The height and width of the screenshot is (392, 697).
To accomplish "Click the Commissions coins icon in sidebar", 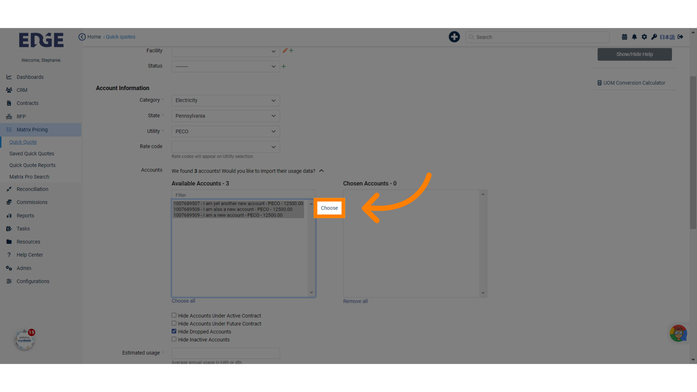I will (9, 202).
